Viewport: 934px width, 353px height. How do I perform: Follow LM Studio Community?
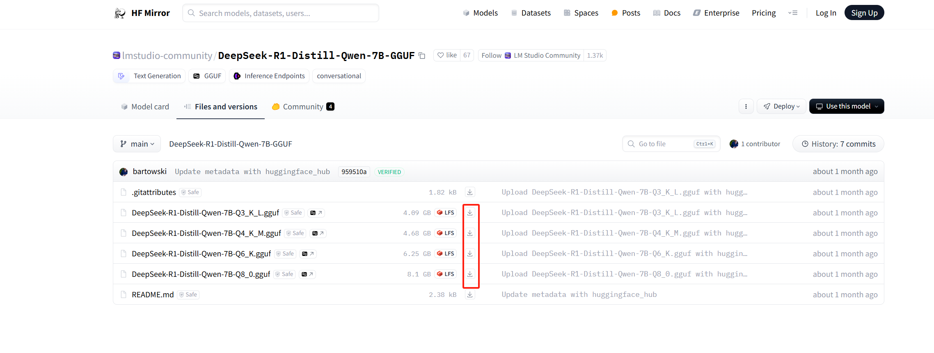click(x=531, y=55)
